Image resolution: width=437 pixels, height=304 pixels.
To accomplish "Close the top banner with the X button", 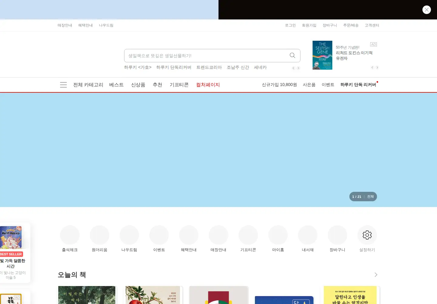I will [x=426, y=10].
